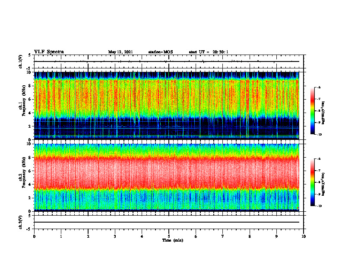Click the "start UT = 20:30: 1" text
Screen dimensions: 342x265
point(209,52)
